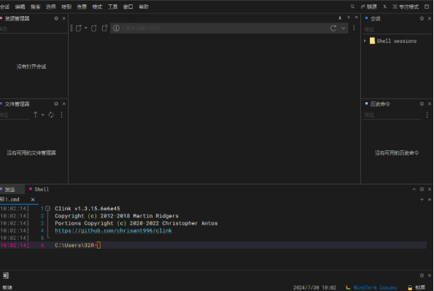Click the X icon next to 隧道
Image resolution: width=434 pixels, height=291 pixels.
point(384,7)
